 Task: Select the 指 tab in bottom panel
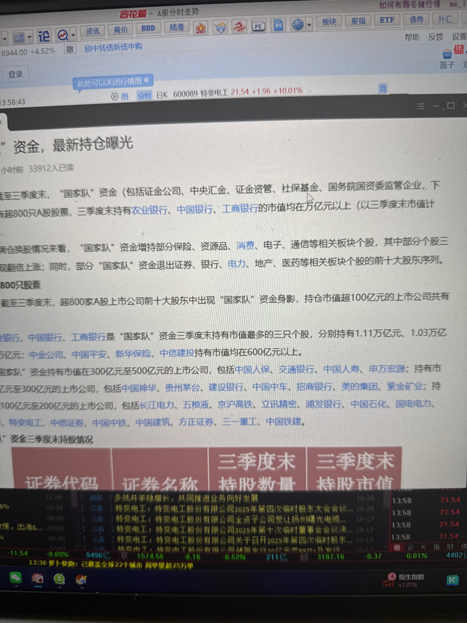pyautogui.click(x=437, y=547)
